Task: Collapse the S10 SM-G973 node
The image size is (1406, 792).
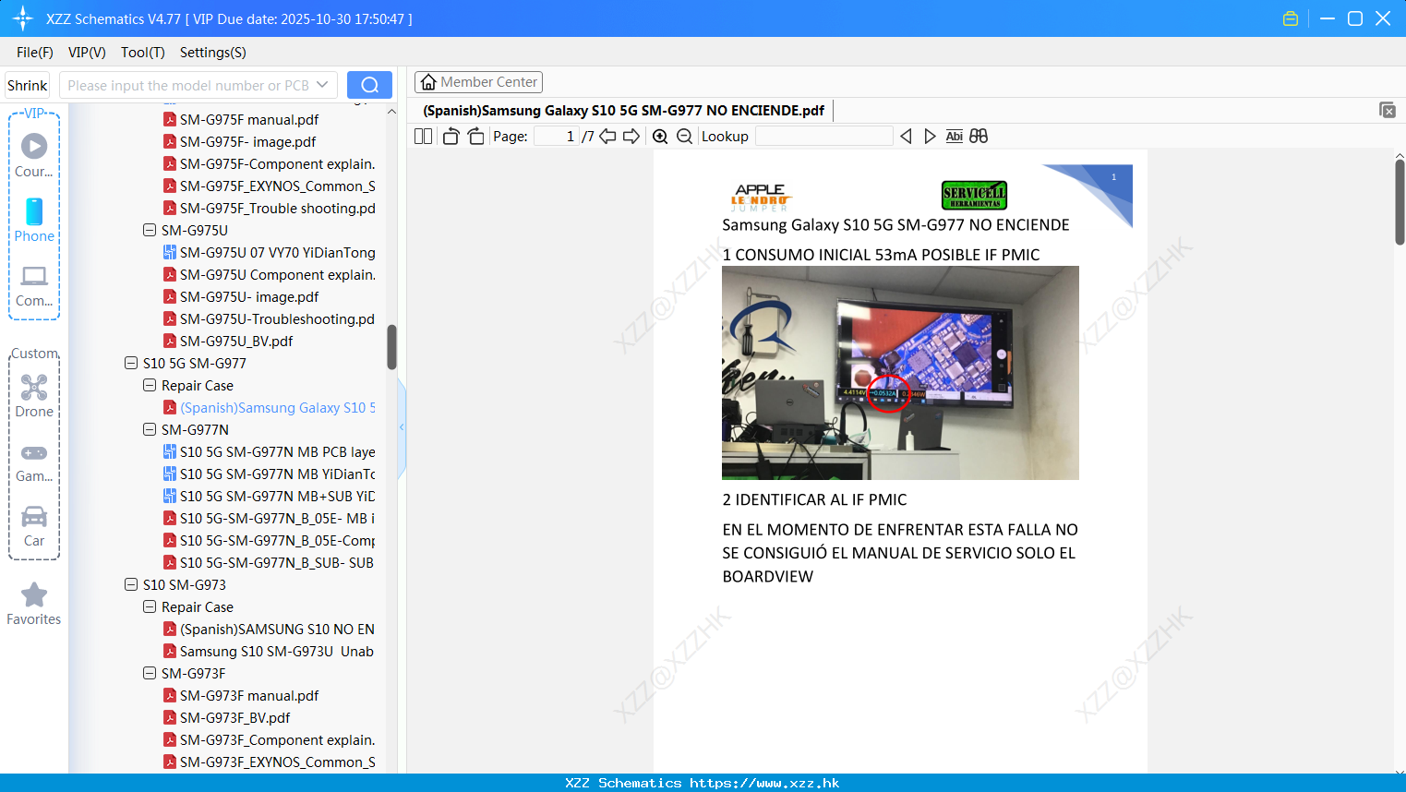Action: point(131,584)
